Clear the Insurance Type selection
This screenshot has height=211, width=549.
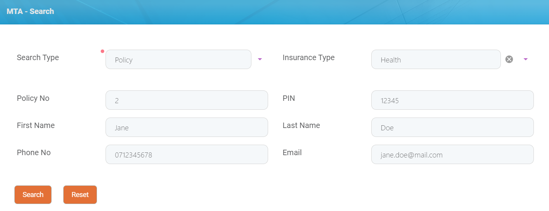click(x=509, y=59)
